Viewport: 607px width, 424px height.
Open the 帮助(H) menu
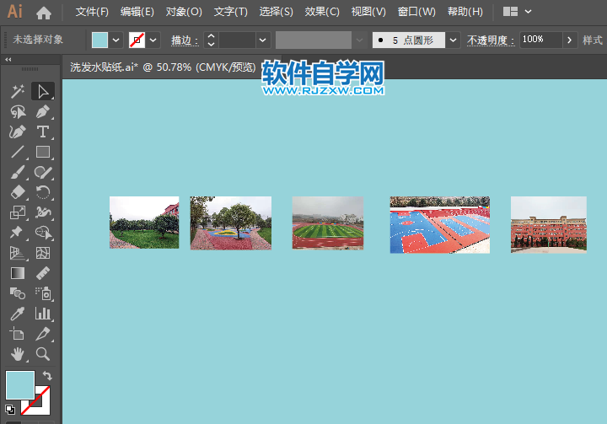465,12
